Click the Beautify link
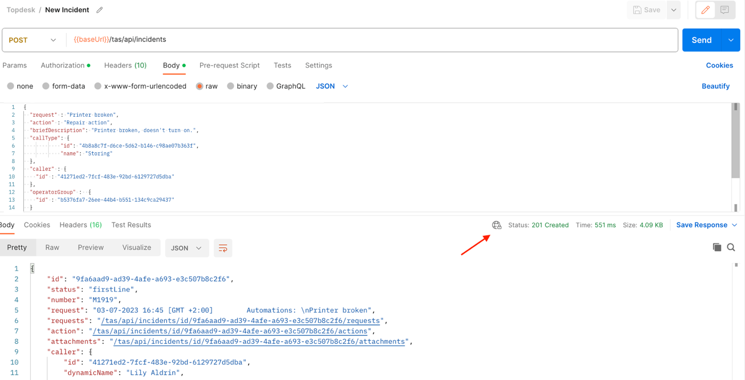The image size is (745, 380). 715,86
